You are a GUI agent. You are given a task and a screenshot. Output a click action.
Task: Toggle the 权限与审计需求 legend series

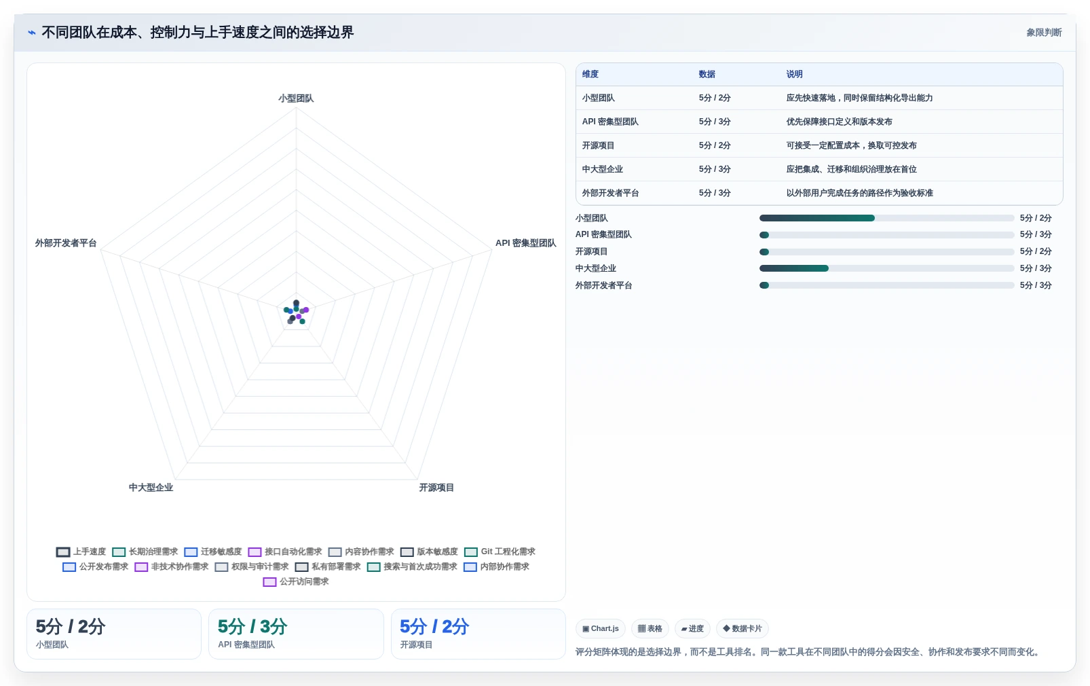point(251,566)
